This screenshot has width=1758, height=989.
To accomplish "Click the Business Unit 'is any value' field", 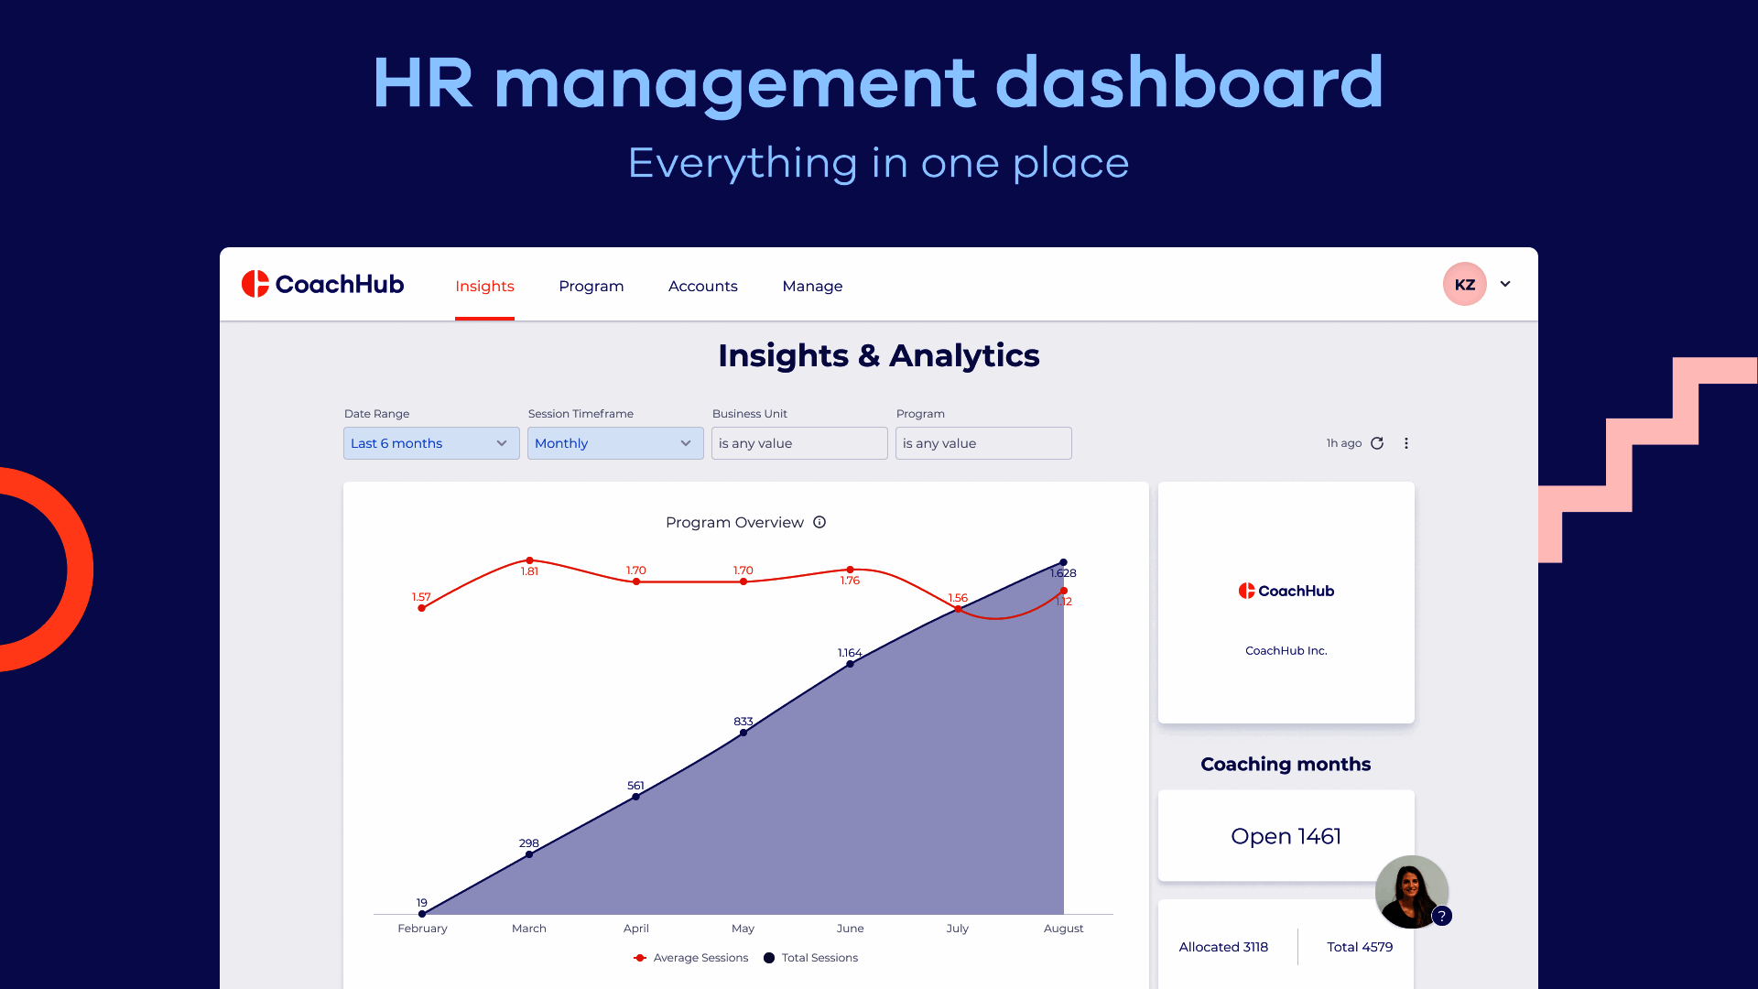I will click(798, 443).
